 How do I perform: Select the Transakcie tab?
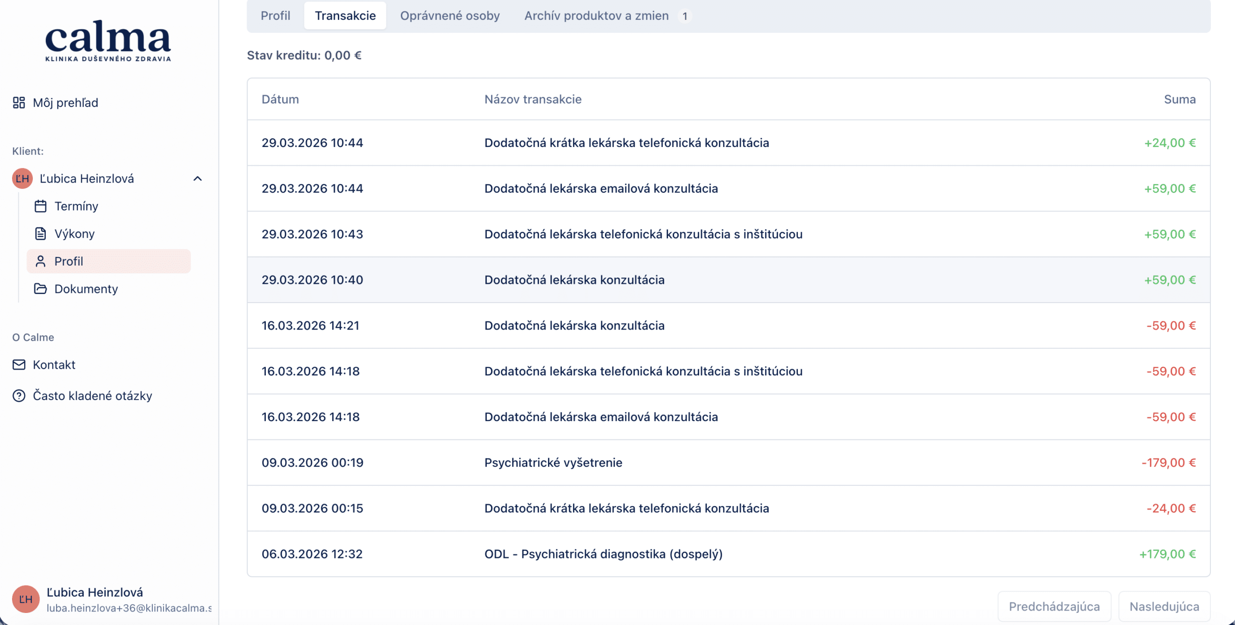click(x=345, y=16)
